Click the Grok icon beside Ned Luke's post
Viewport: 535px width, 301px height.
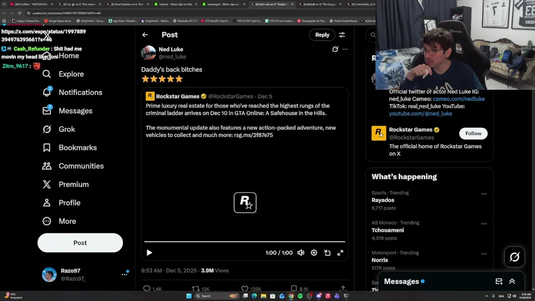tap(335, 49)
